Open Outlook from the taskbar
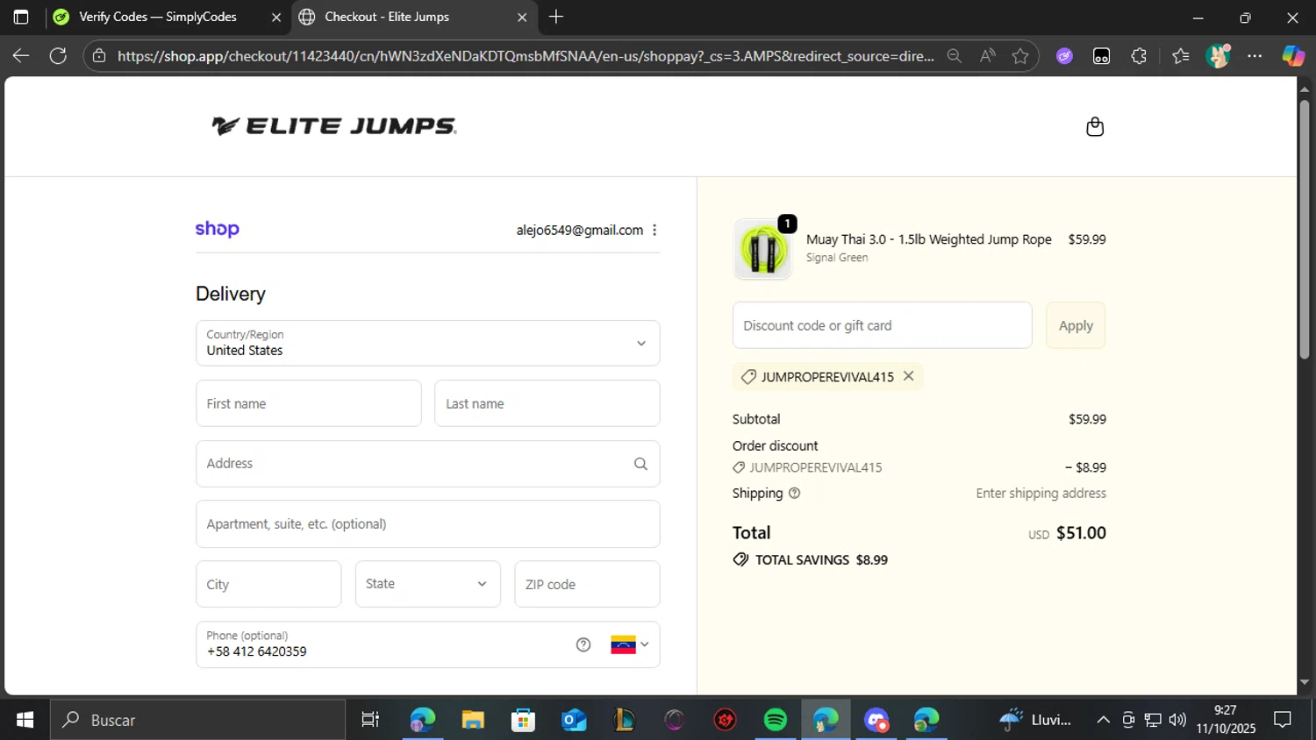 pos(574,720)
